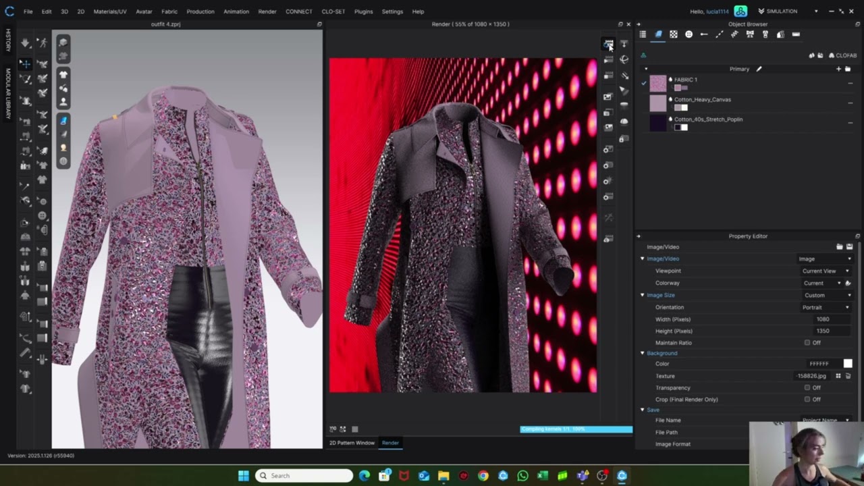Click the dome light icon in render toolbar
The width and height of the screenshot is (864, 486).
pyautogui.click(x=624, y=122)
